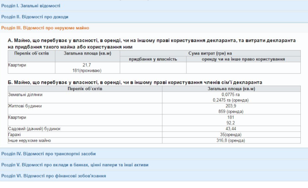Click the Садовий (дачний) будинок row
This screenshot has height=188, width=308.
tap(34, 129)
